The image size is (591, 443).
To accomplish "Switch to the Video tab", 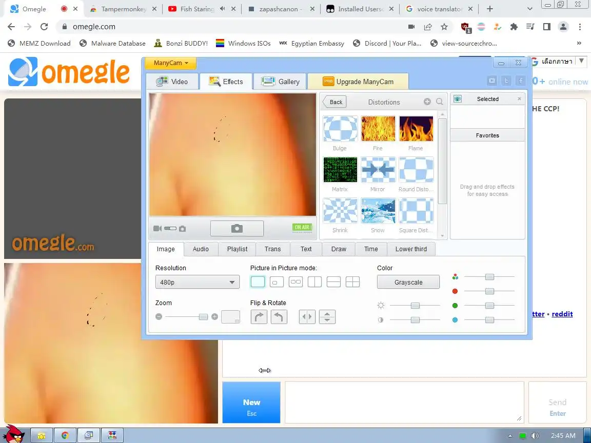I will coord(172,82).
